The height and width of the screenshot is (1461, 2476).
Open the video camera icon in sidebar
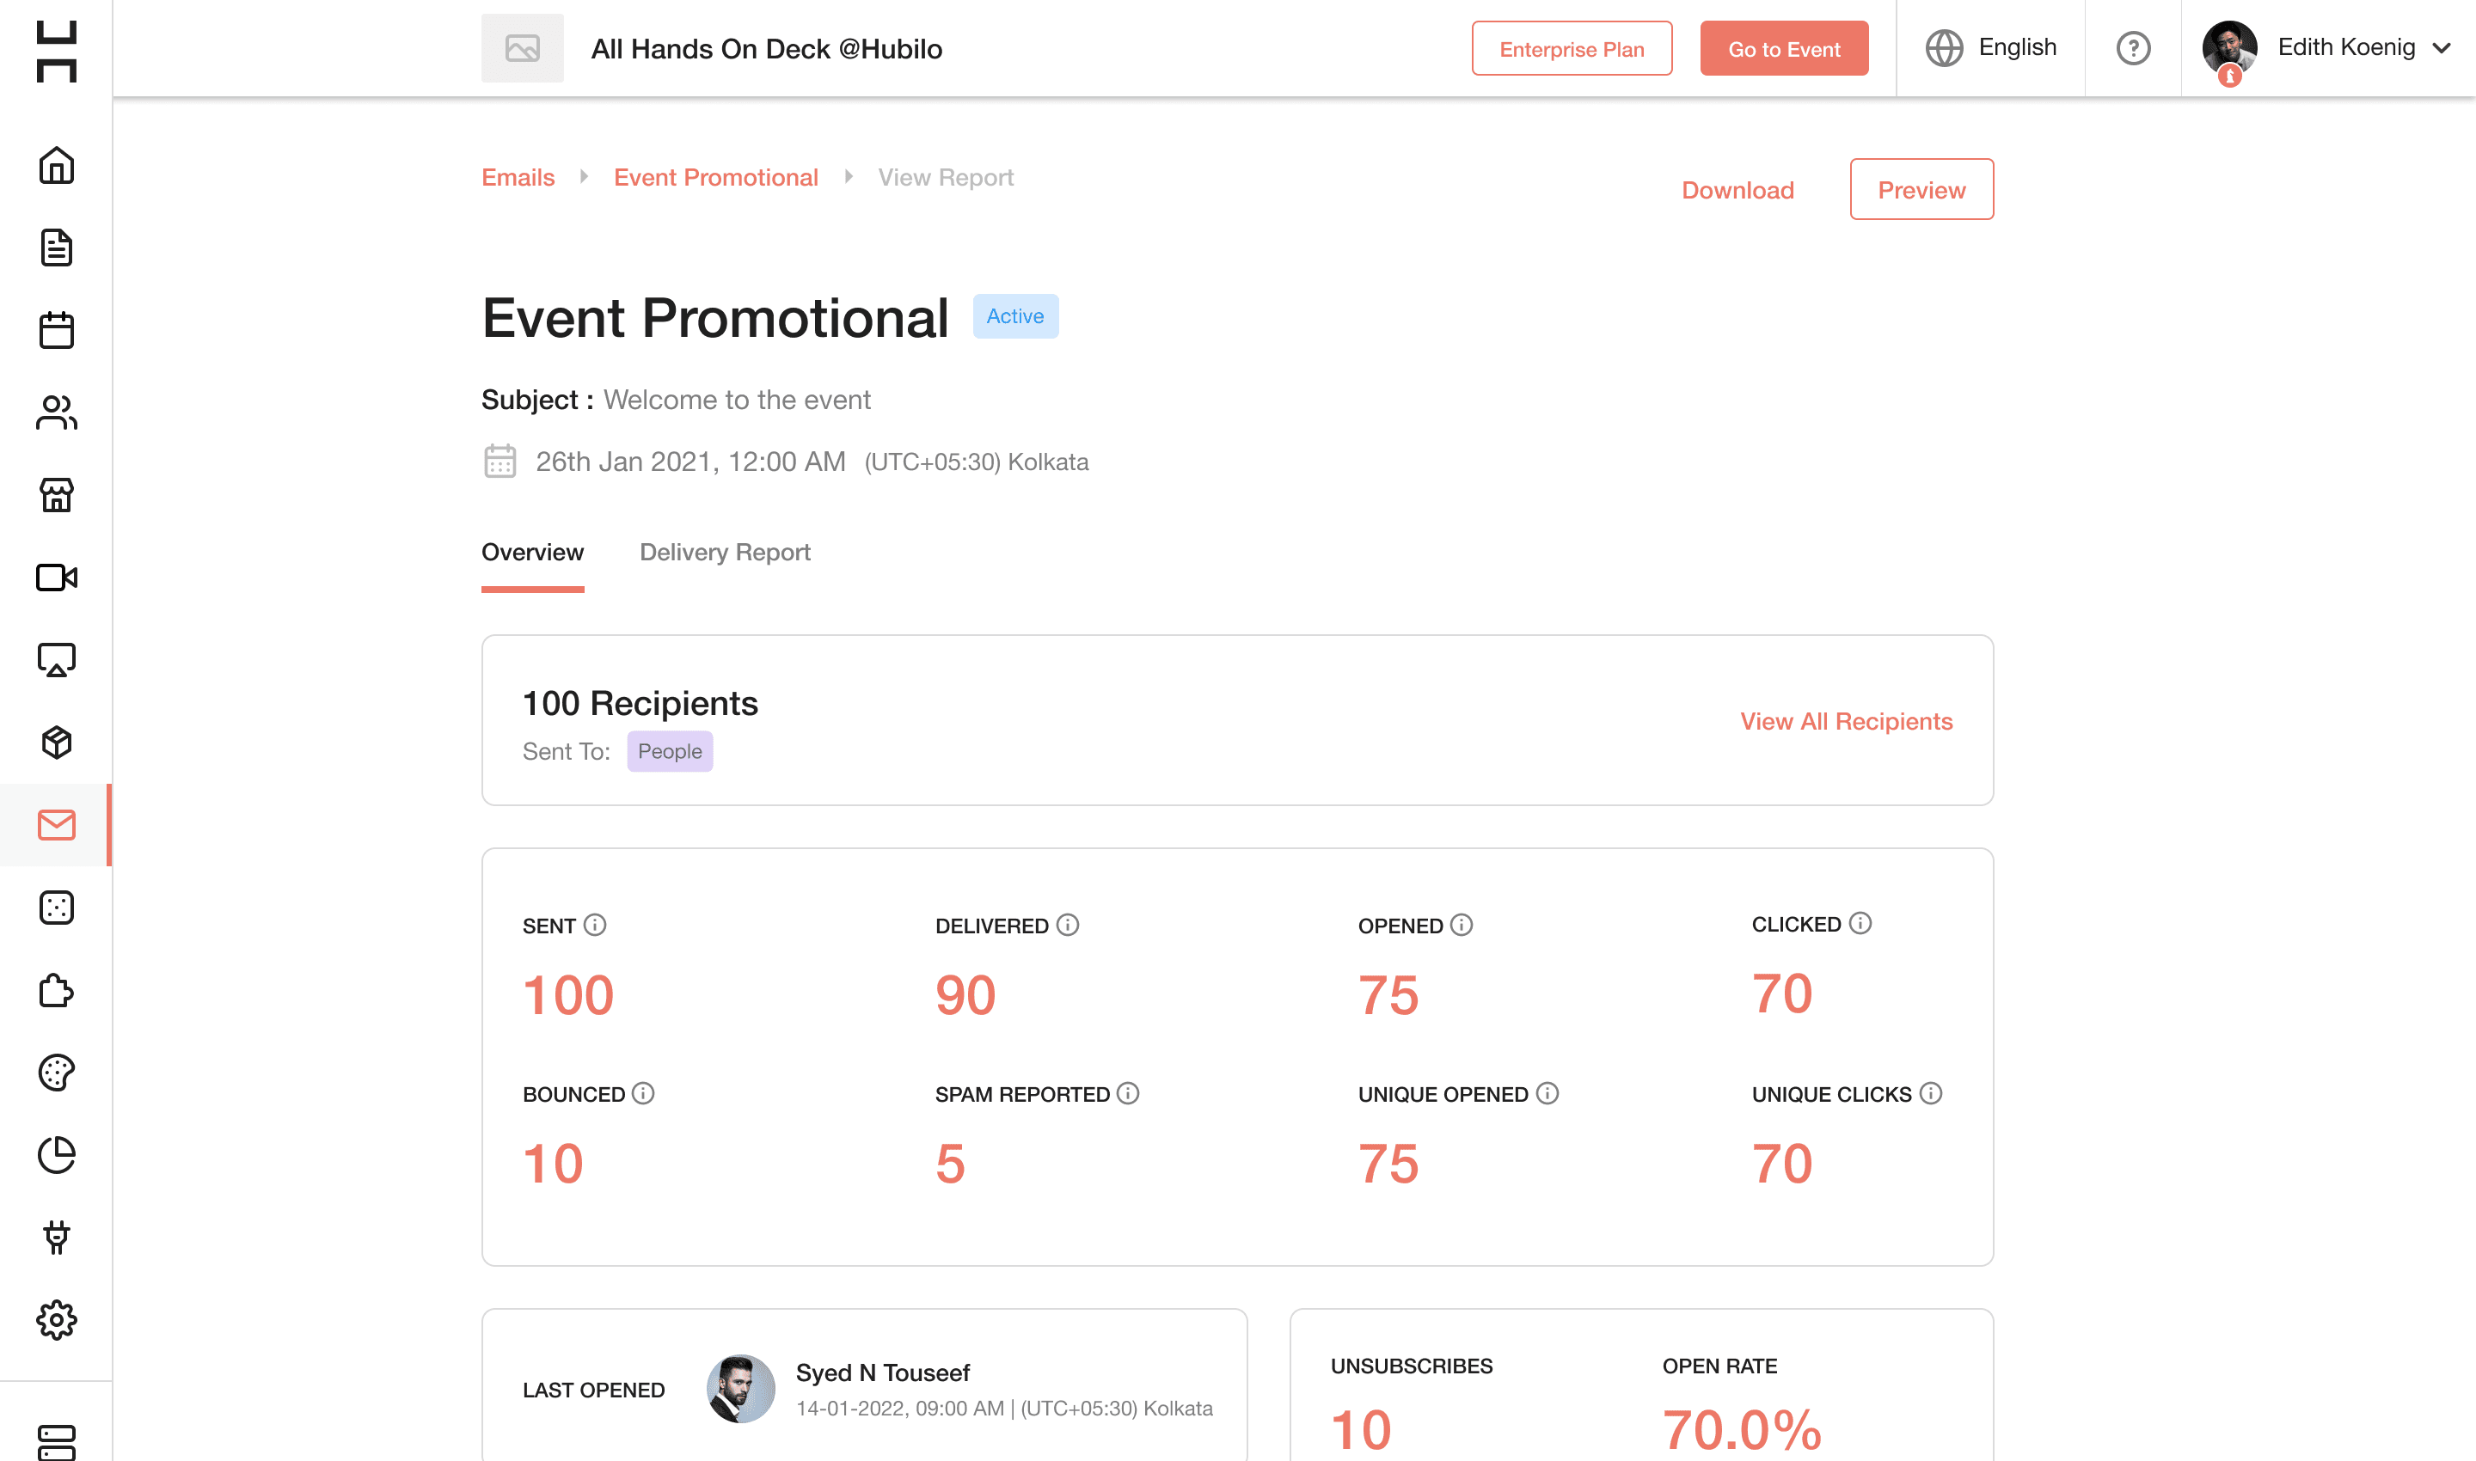click(56, 578)
